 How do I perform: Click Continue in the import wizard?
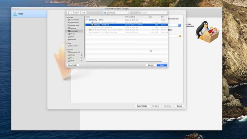(x=168, y=106)
